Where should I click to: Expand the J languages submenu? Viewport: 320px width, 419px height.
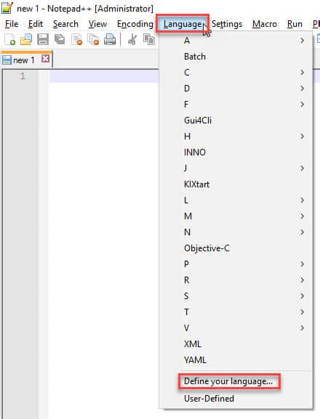pyautogui.click(x=236, y=168)
